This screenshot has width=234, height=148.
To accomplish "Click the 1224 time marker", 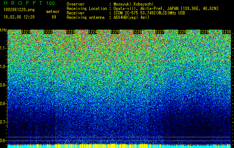I will point(93,32).
